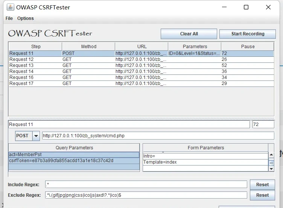Select the Request 12 row

(141, 59)
